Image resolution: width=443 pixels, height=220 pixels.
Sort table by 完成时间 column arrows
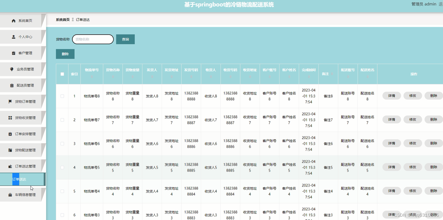309,77
